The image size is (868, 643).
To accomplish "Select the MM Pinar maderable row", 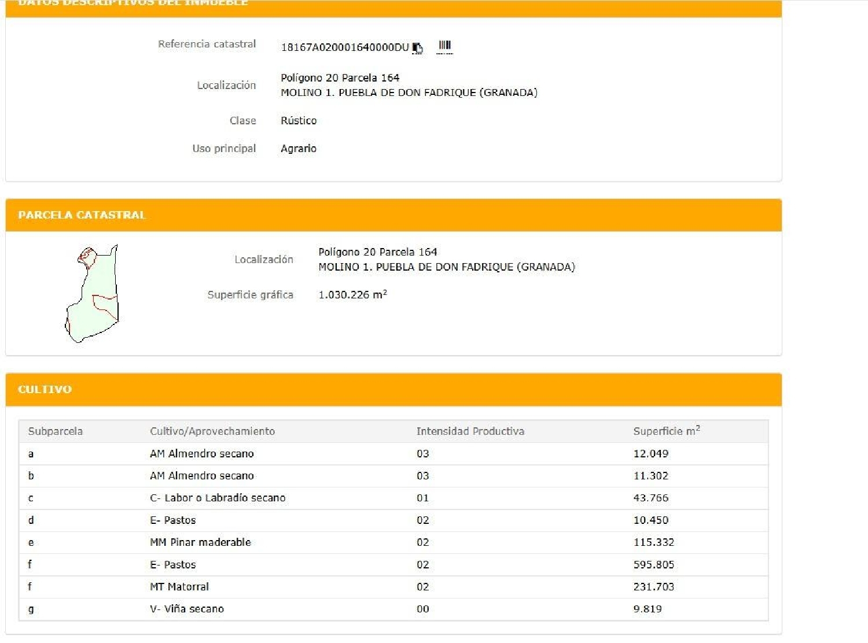I will click(200, 542).
